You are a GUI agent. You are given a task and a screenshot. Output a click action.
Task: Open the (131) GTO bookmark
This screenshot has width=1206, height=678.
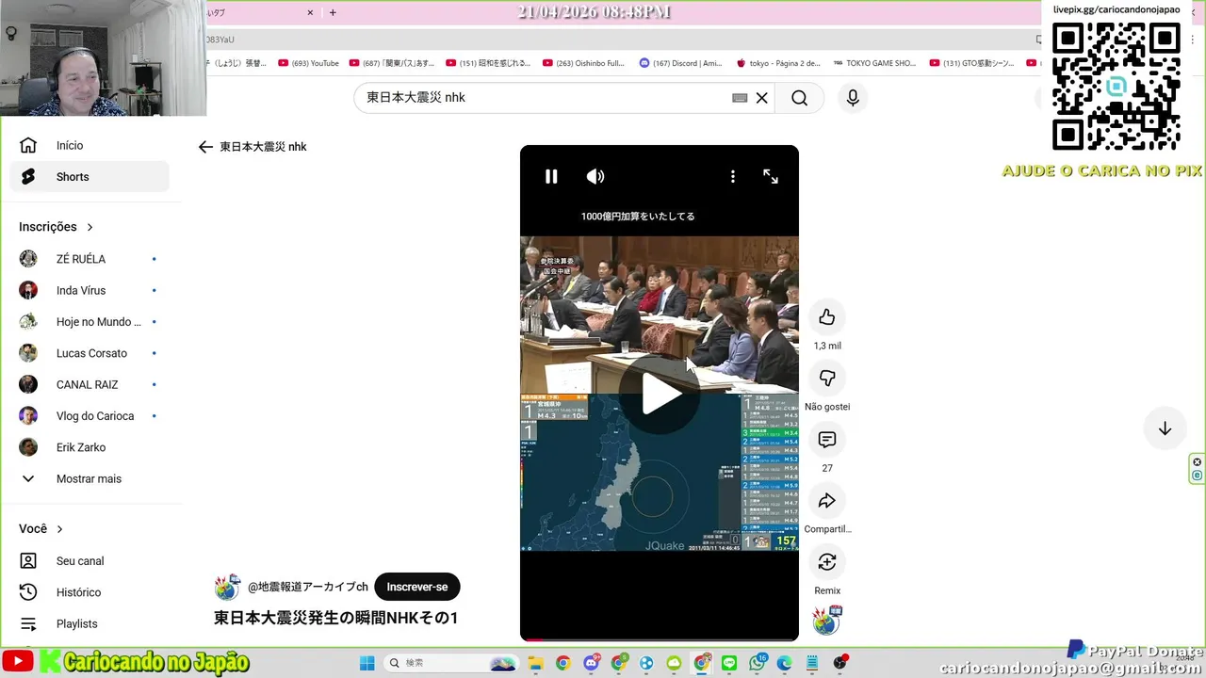tap(972, 63)
